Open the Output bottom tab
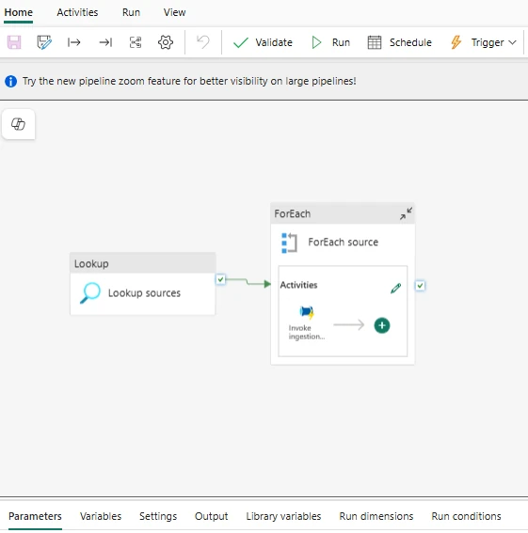528x533 pixels. [x=212, y=516]
